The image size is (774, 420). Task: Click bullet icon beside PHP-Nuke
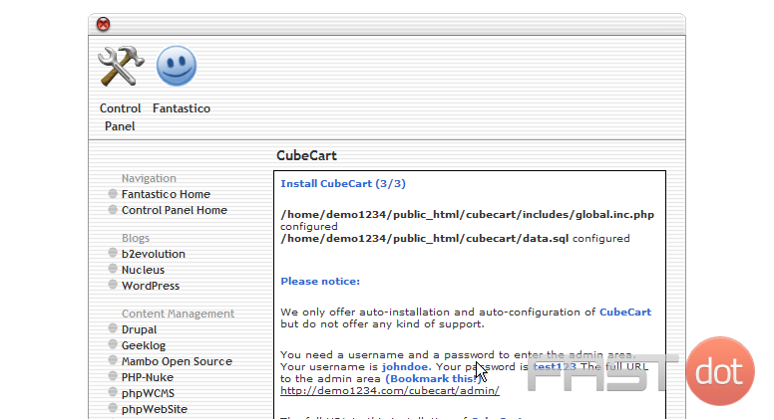[113, 376]
